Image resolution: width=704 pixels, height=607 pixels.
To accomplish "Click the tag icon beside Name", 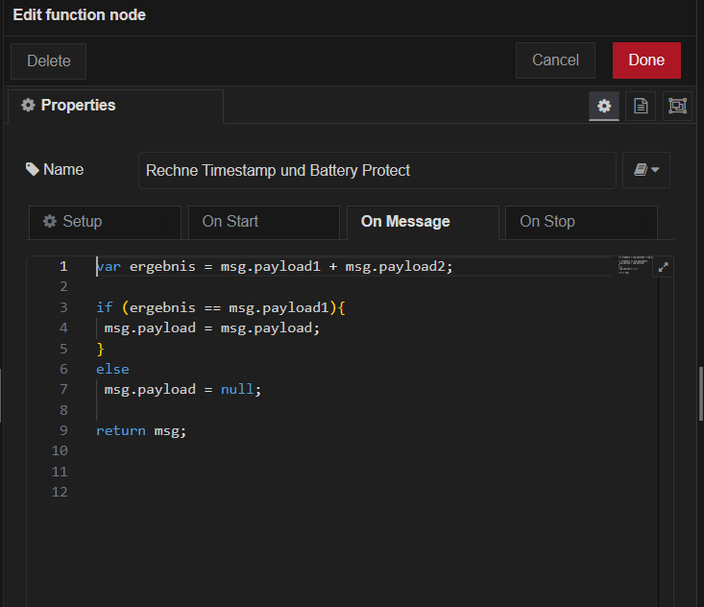I will coord(33,169).
